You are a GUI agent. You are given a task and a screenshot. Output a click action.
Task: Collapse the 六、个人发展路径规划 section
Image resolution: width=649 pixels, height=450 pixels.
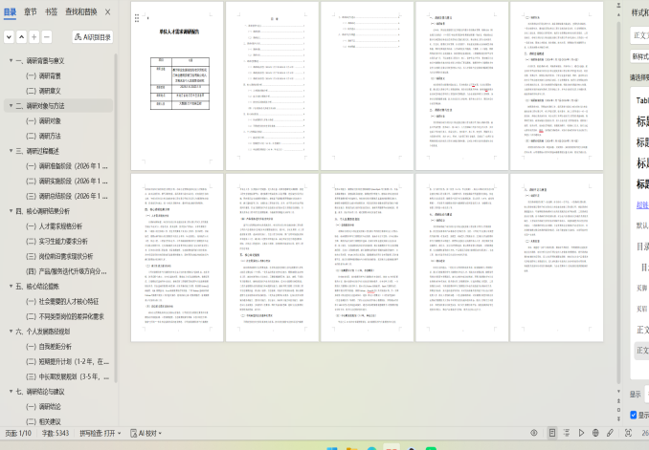coord(9,332)
